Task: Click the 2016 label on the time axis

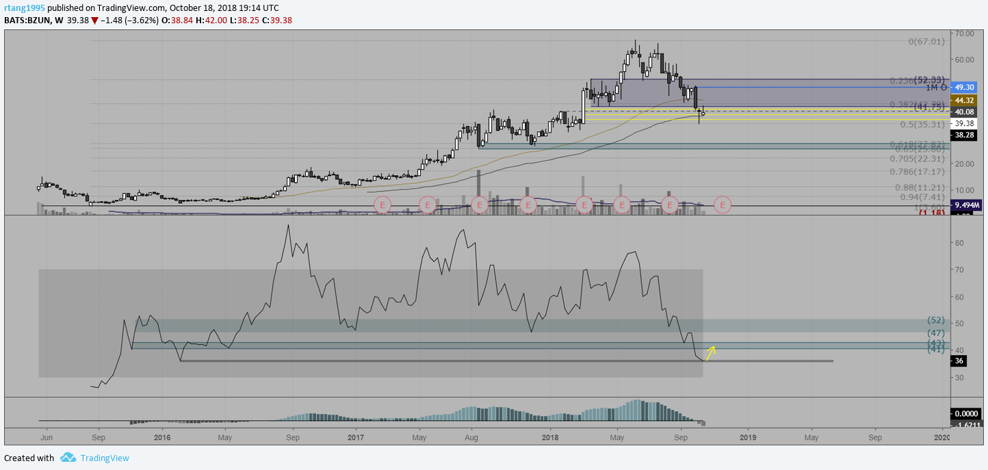Action: click(x=162, y=436)
